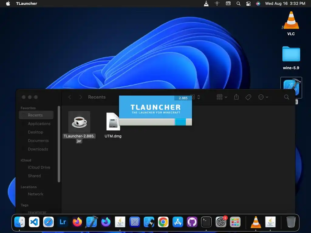311x233 pixels.
Task: Click the Finder sidebar scrollbar
Action: [59, 144]
